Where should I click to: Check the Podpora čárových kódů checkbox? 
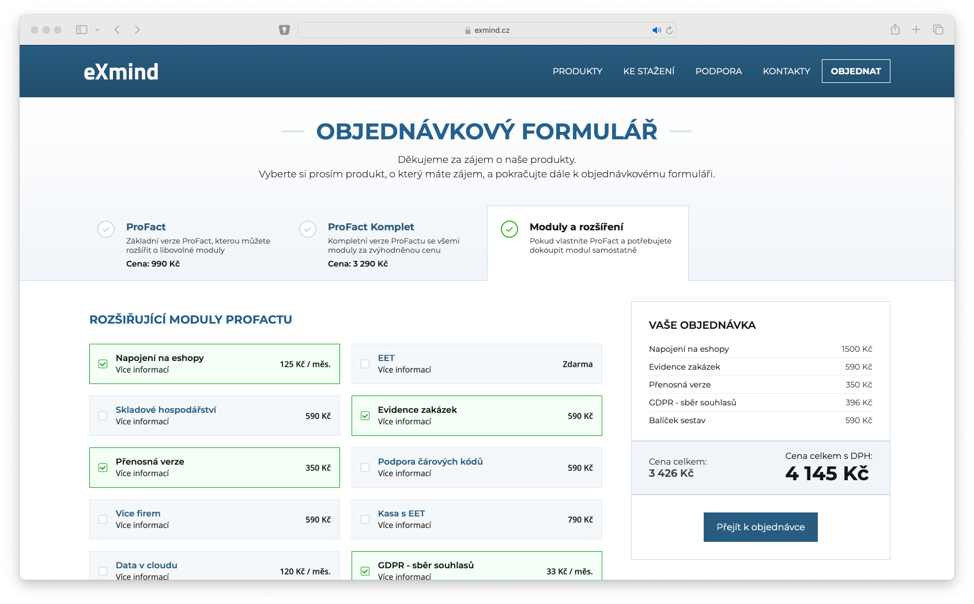365,468
